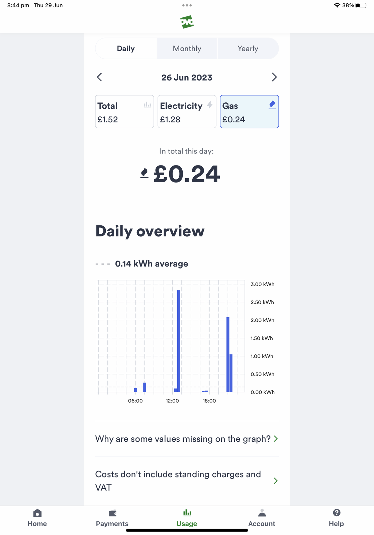This screenshot has width=374, height=535.
Task: Tap the flame icon beside £0.24 total
Action: [x=145, y=174]
